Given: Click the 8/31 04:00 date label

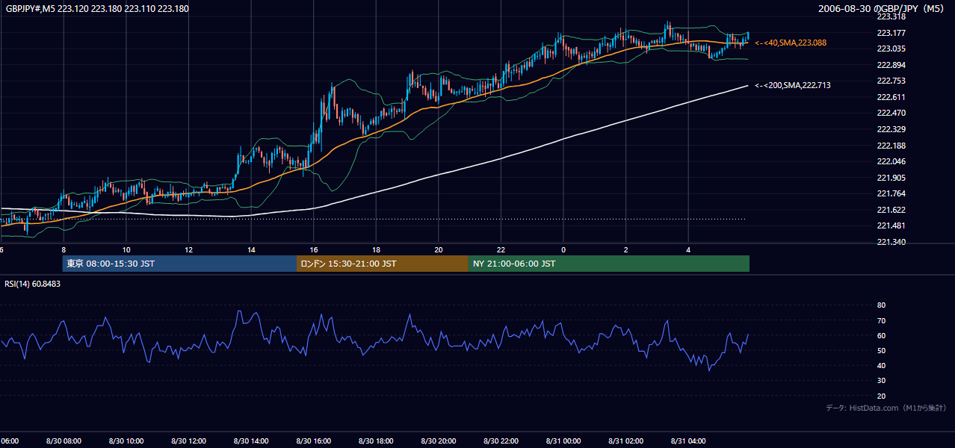Looking at the screenshot, I should coord(688,441).
